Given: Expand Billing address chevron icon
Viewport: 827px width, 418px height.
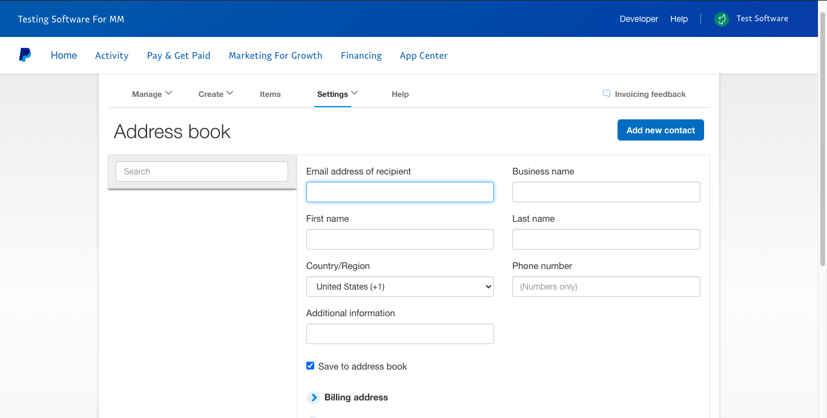Looking at the screenshot, I should coord(314,397).
